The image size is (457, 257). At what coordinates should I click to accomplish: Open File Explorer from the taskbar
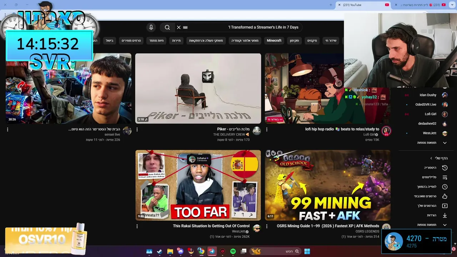170,251
